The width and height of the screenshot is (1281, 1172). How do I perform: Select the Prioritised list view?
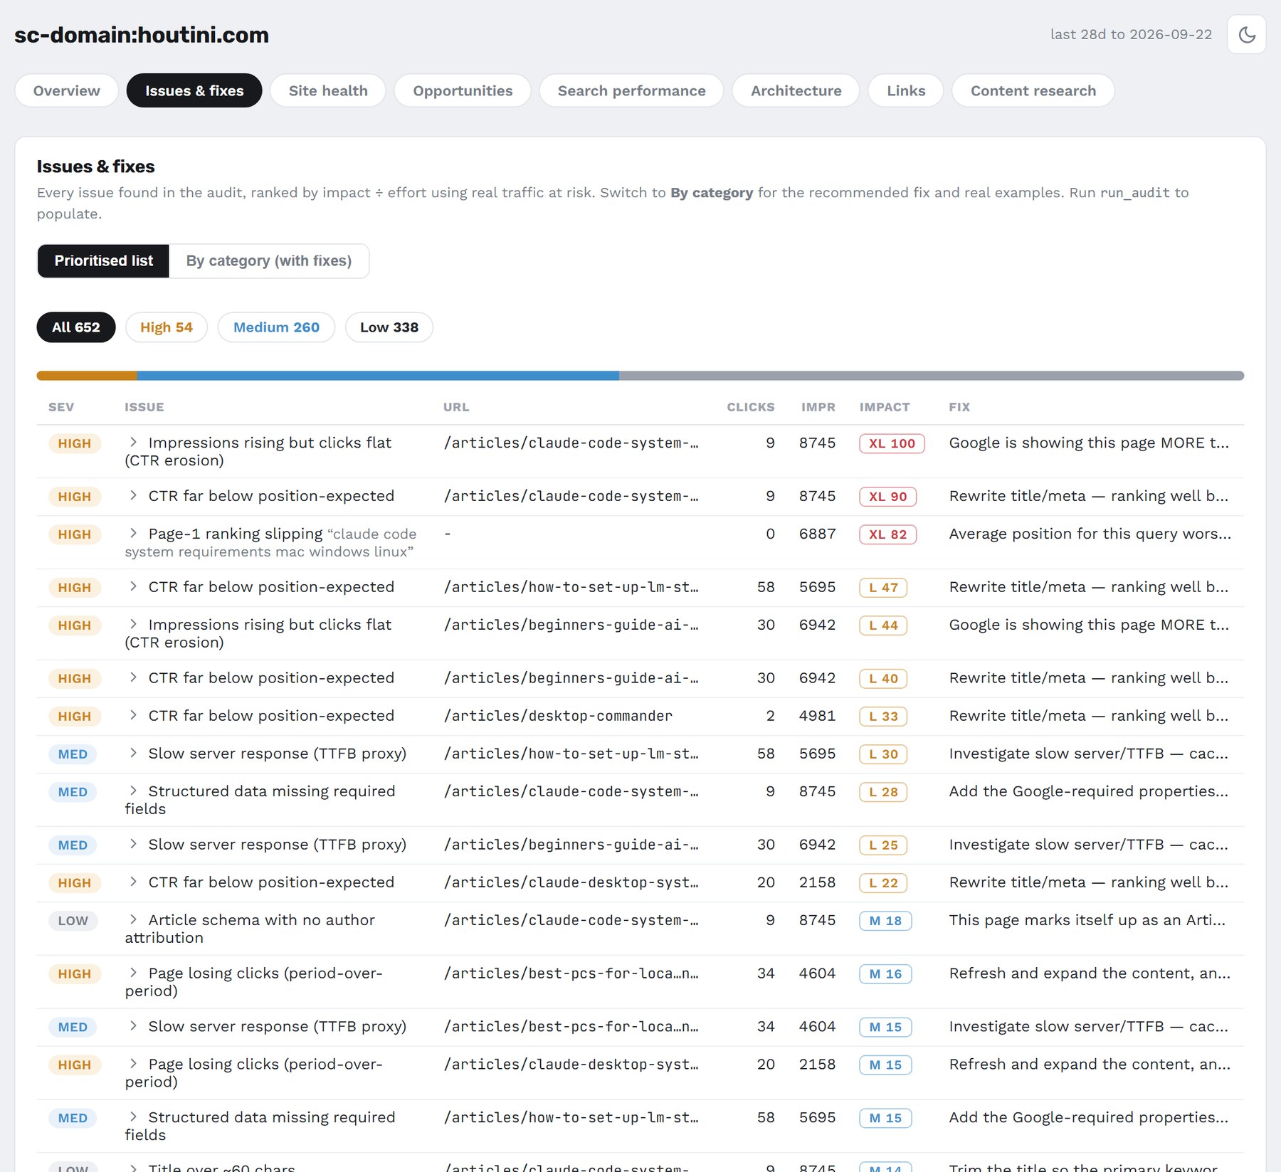(103, 260)
